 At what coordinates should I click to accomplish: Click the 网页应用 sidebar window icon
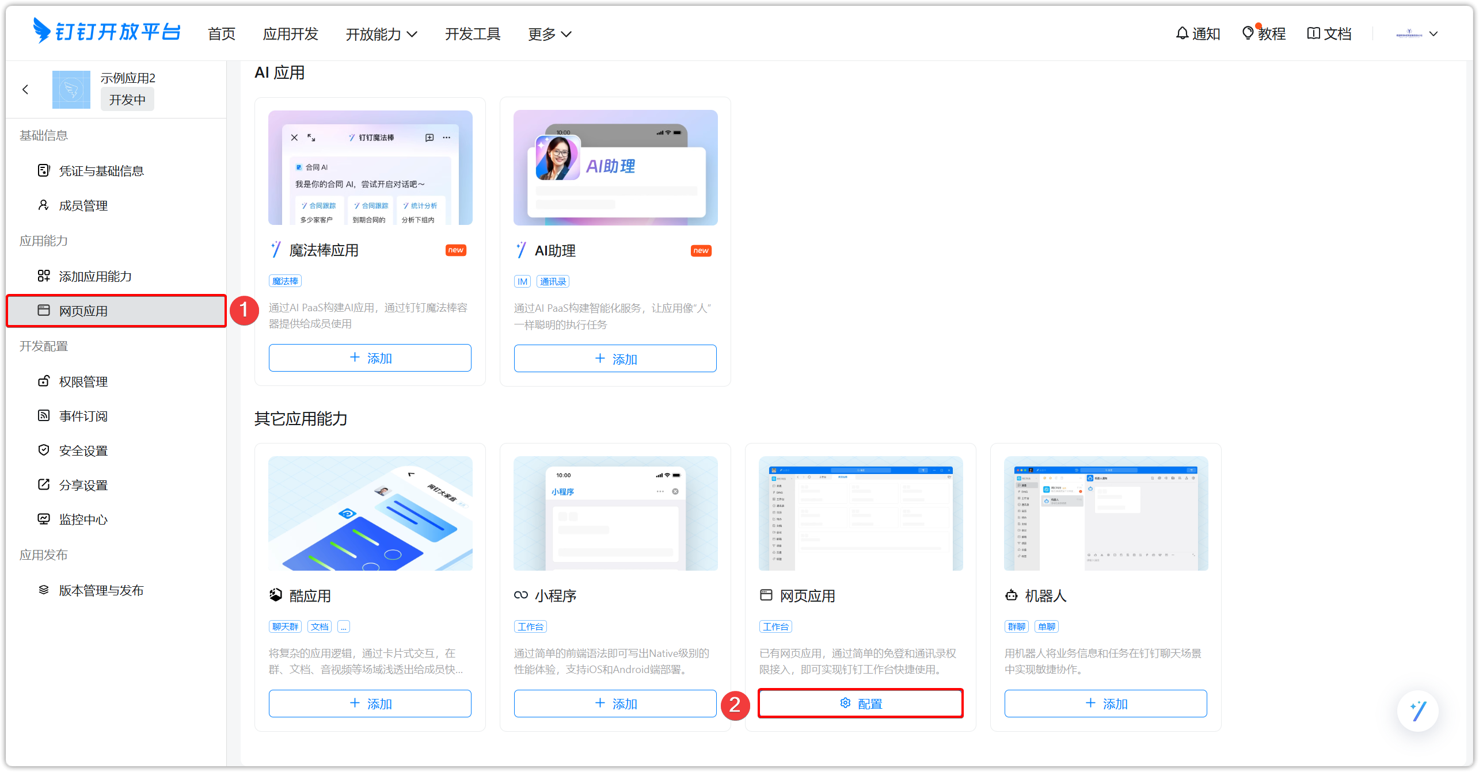pyautogui.click(x=44, y=310)
